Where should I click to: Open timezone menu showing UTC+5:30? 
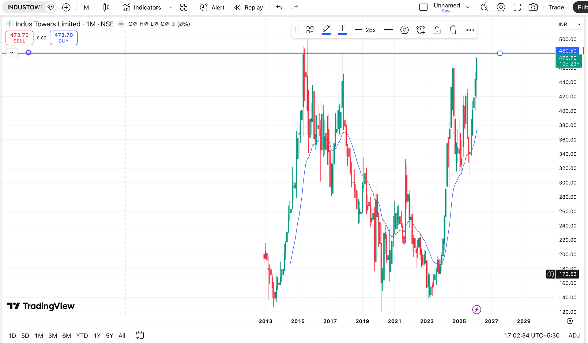coord(532,336)
